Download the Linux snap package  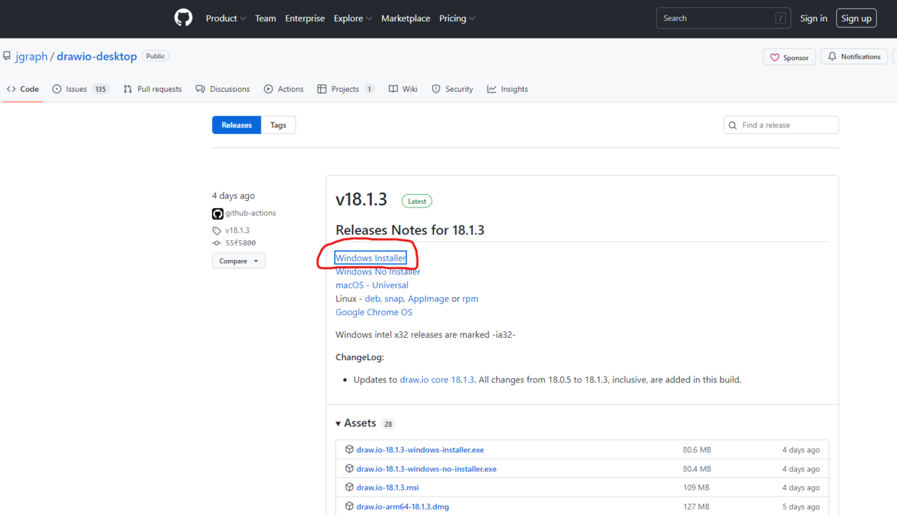394,298
